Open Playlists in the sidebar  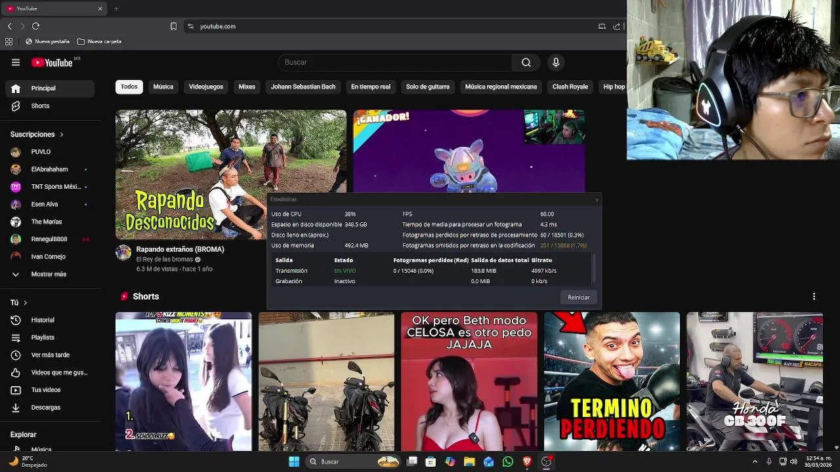click(x=50, y=337)
